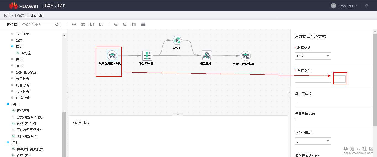The width and height of the screenshot is (377, 157).
Task: Expand the 回归 category
Action: pos(12,59)
